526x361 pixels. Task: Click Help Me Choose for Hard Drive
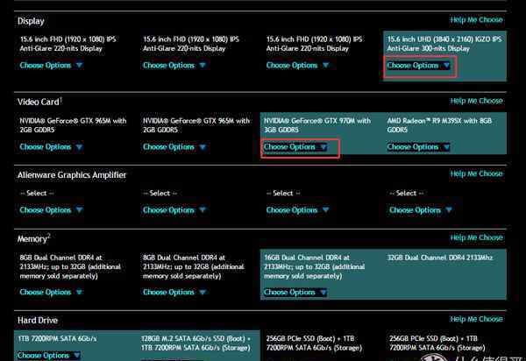[x=476, y=319]
